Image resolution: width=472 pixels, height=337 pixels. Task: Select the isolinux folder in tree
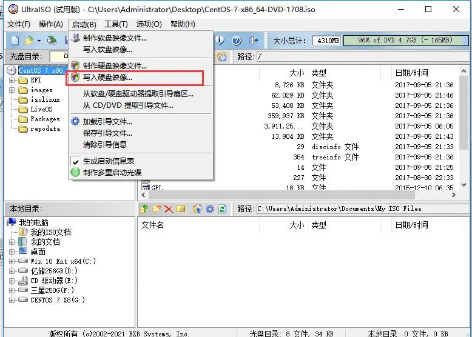(x=45, y=99)
